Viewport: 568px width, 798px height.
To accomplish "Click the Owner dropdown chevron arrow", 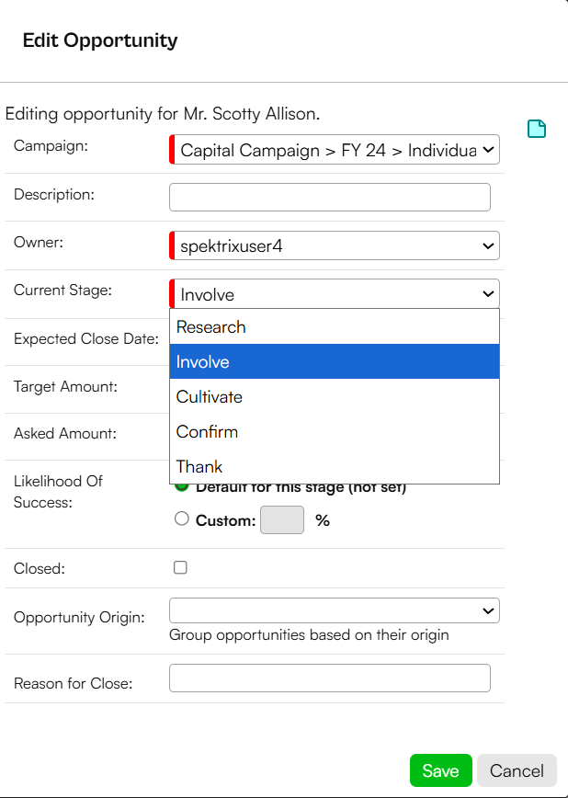I will pos(488,245).
